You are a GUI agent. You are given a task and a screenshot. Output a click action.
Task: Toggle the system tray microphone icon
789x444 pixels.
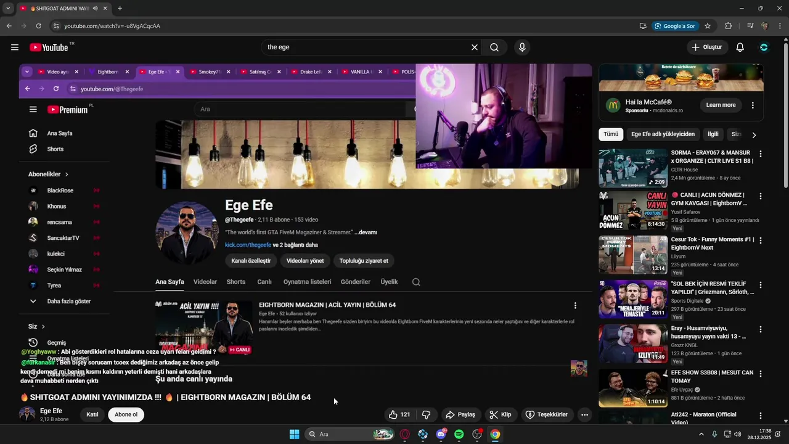click(714, 434)
